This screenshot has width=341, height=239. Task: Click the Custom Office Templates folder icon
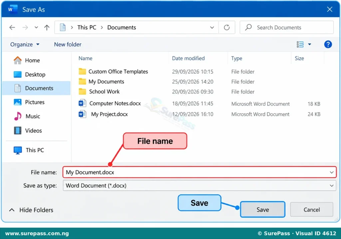82,71
